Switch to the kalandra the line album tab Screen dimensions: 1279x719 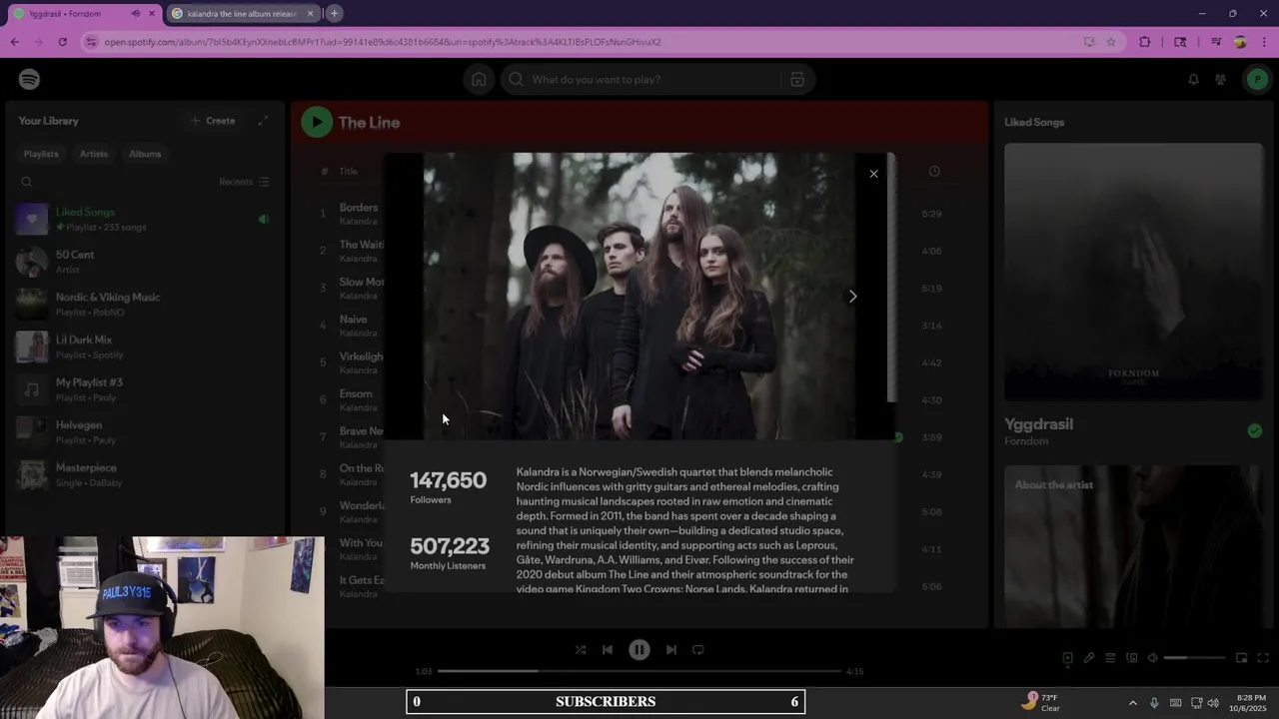pos(244,14)
